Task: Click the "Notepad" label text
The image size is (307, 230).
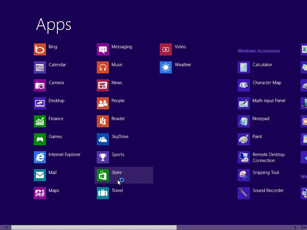Action: point(261,119)
